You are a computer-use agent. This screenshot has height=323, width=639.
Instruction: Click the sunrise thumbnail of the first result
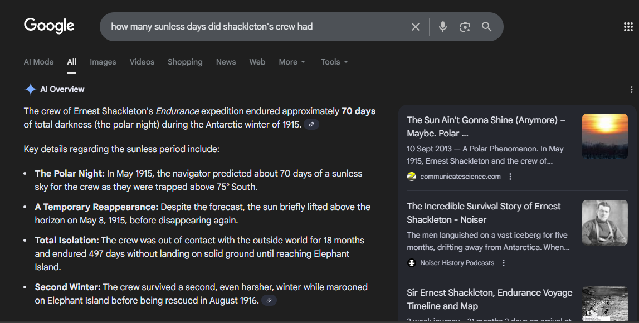tap(604, 136)
